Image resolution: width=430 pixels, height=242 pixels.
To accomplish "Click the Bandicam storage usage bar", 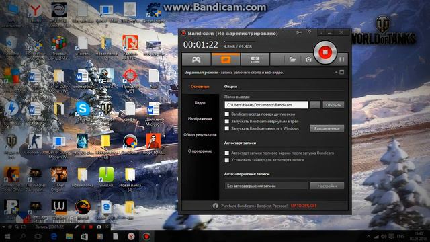I will [x=239, y=42].
